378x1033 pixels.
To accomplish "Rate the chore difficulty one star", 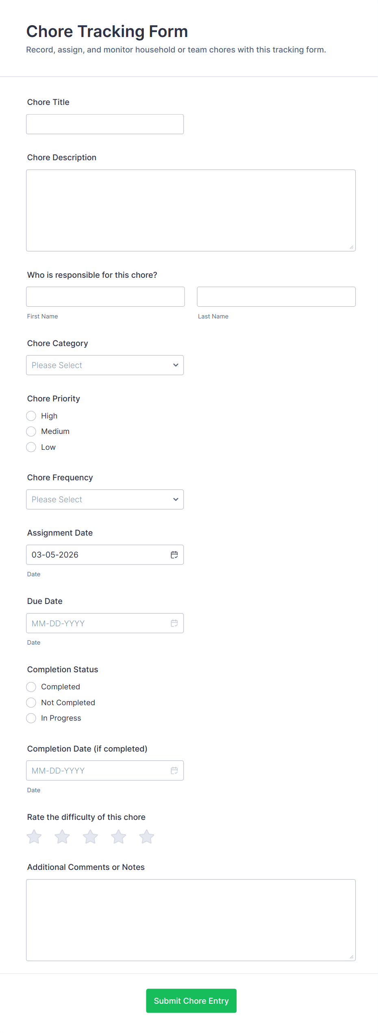I will point(34,837).
